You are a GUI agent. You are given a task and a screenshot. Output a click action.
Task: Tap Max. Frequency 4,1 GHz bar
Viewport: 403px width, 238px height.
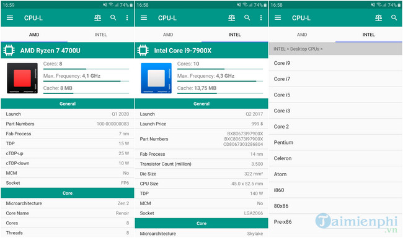point(86,81)
